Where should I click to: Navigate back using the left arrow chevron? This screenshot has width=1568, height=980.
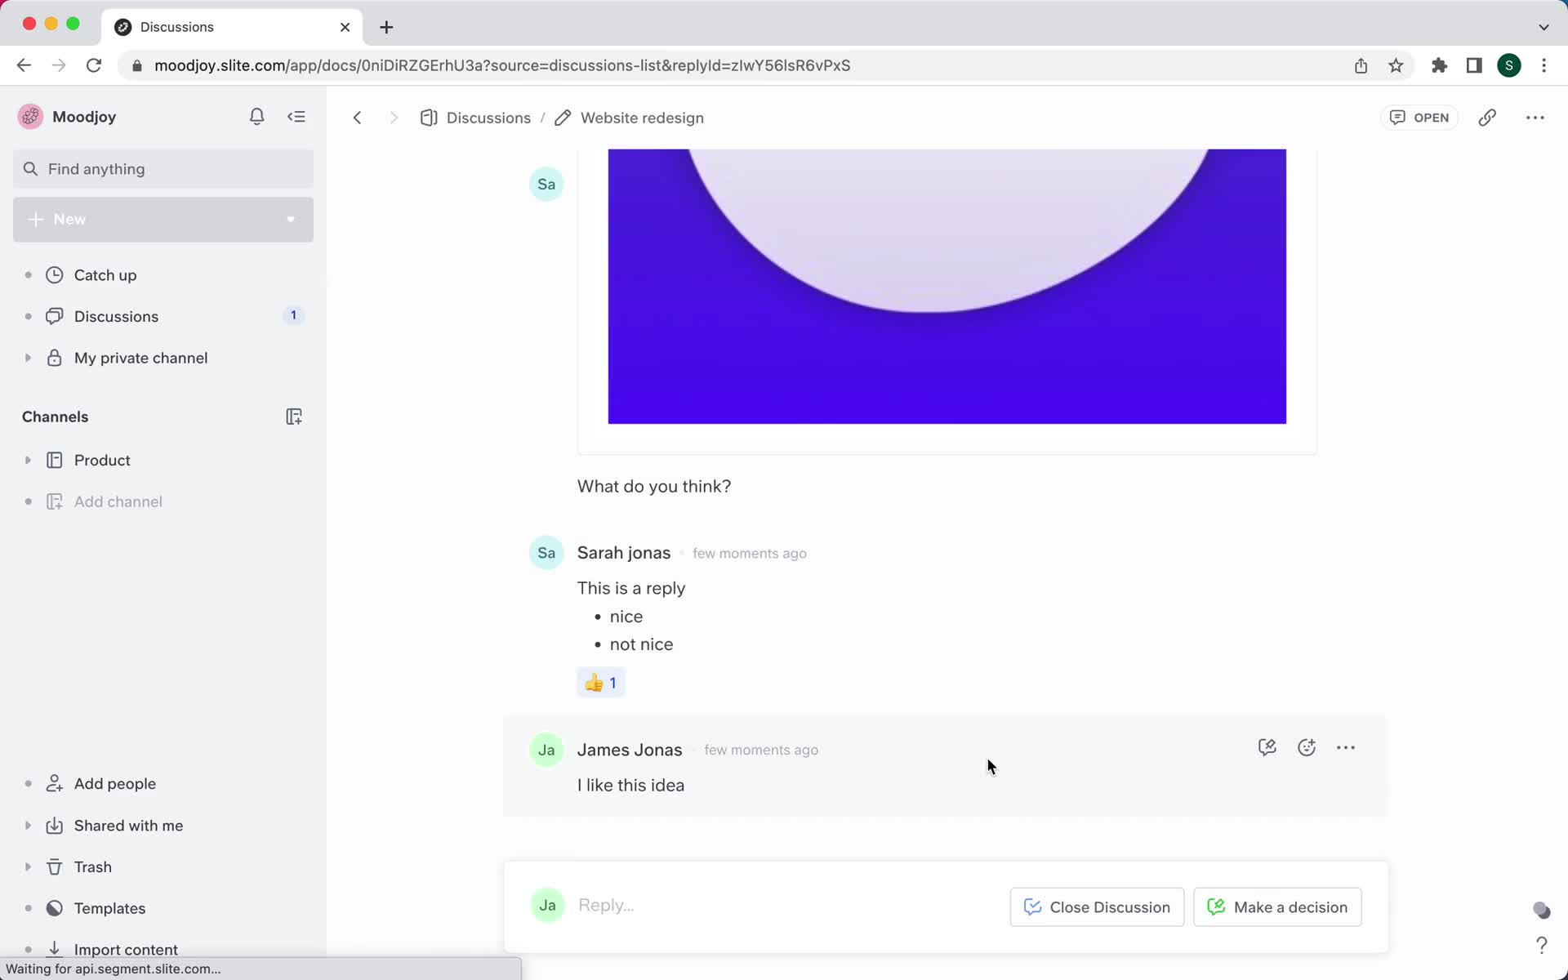pyautogui.click(x=357, y=118)
